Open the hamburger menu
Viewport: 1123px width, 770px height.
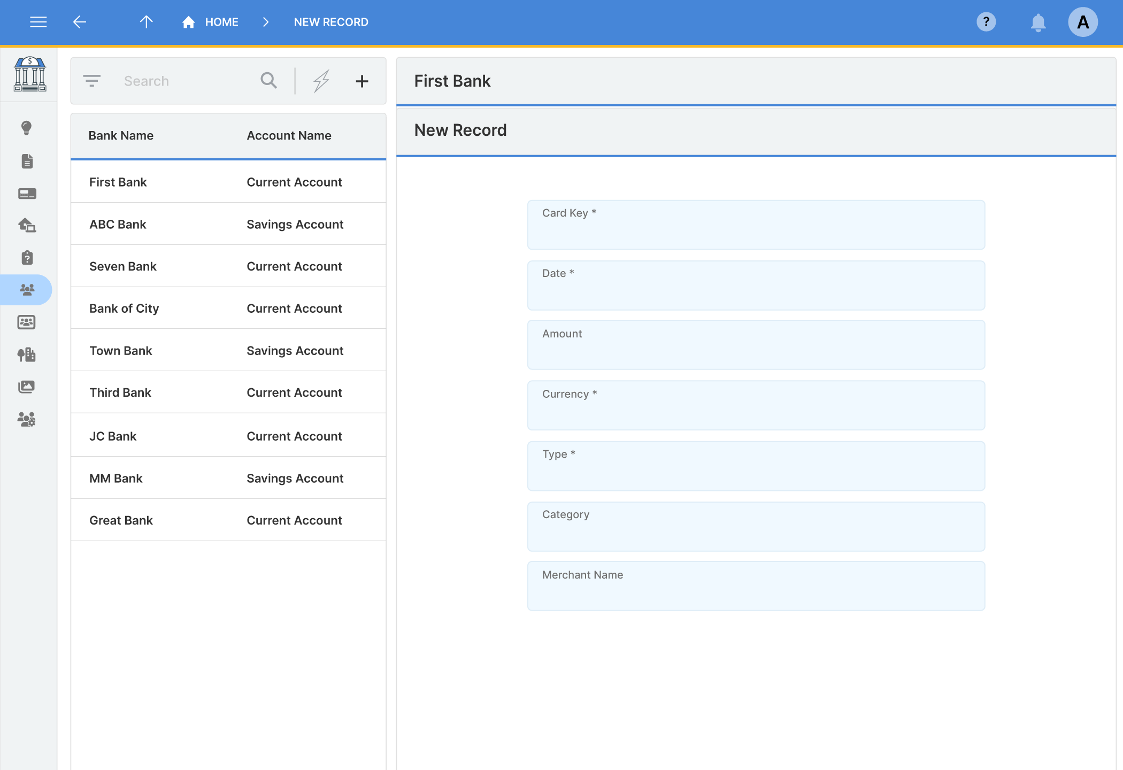tap(38, 22)
